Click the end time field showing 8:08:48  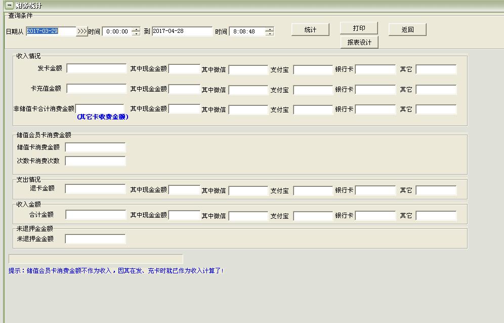[x=247, y=31]
